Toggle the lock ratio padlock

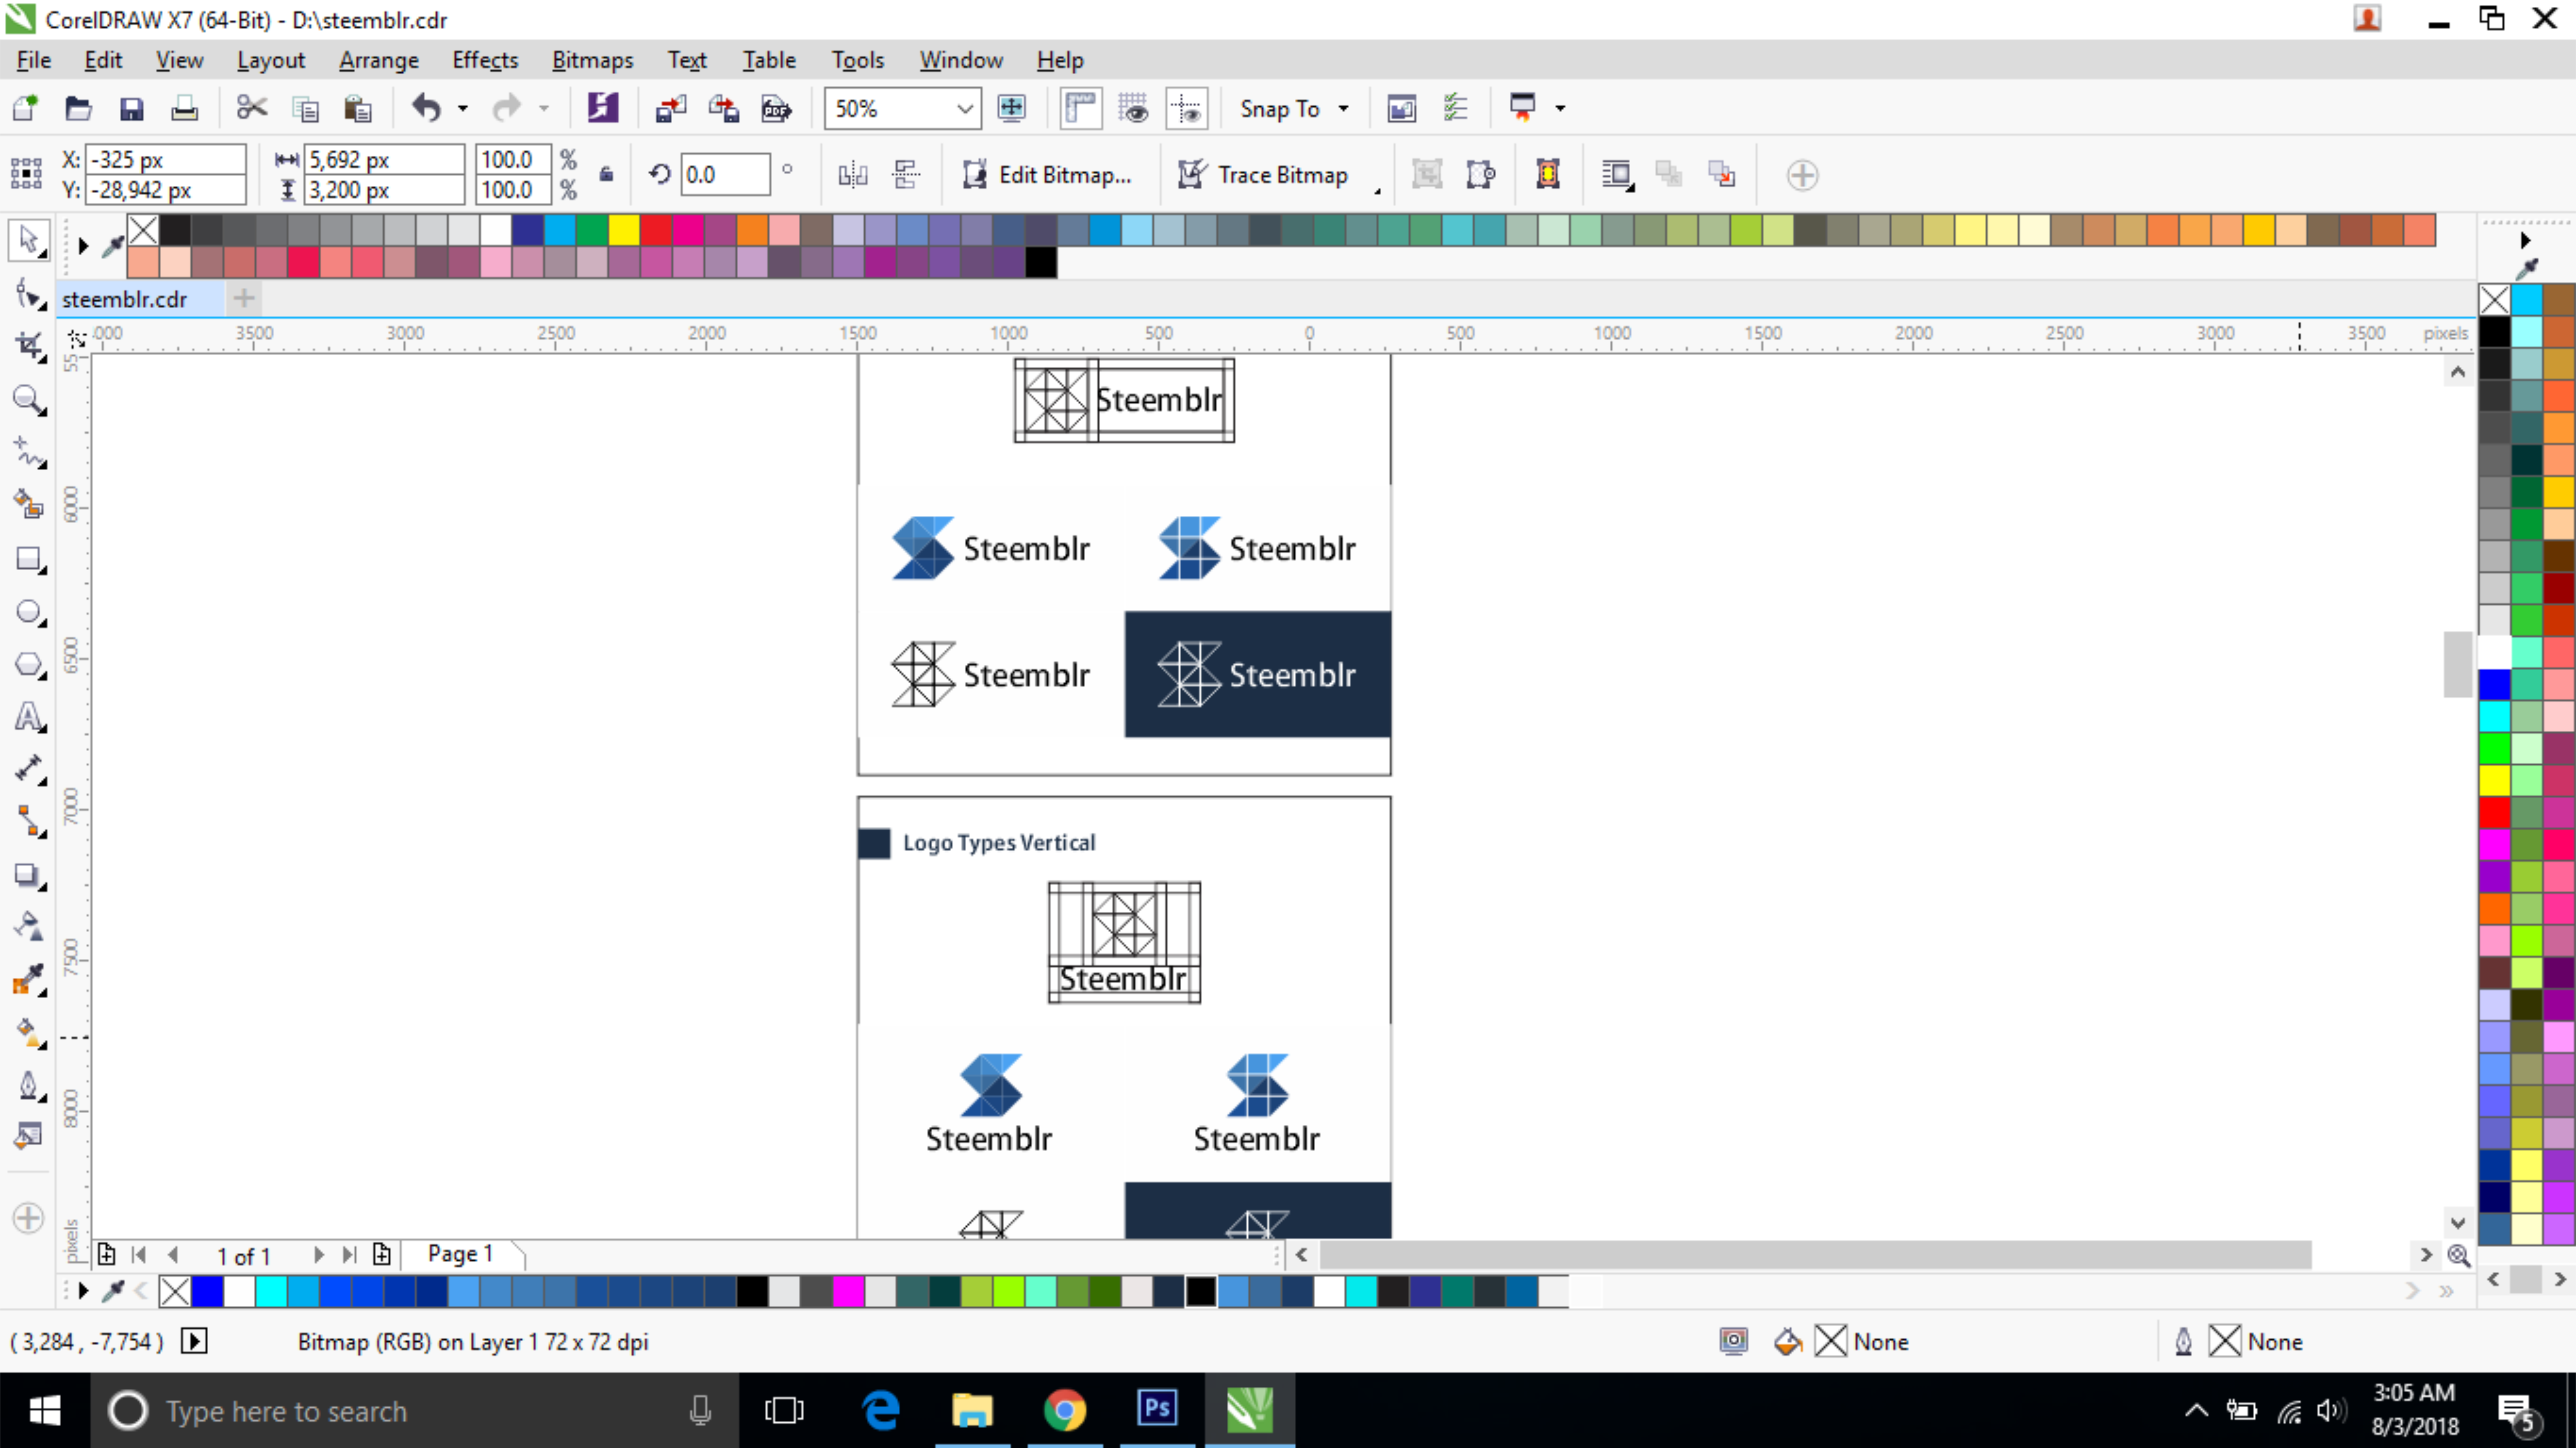[x=606, y=174]
